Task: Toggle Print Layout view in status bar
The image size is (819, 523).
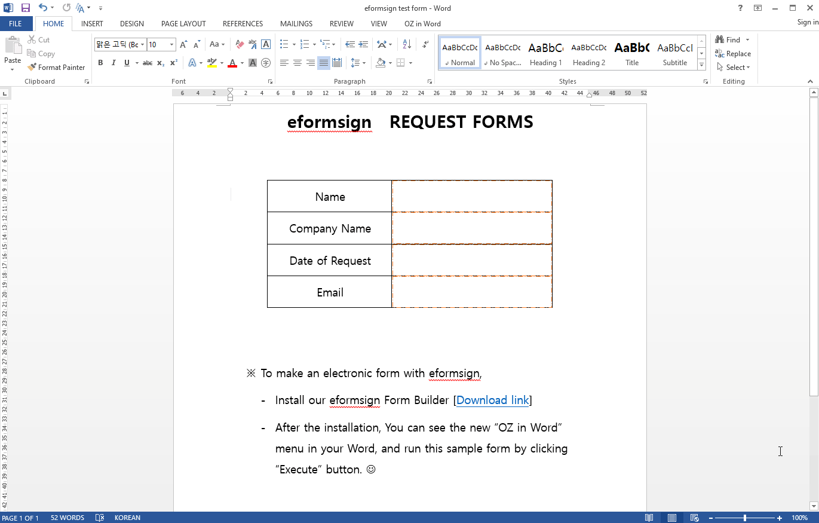Action: coord(672,518)
